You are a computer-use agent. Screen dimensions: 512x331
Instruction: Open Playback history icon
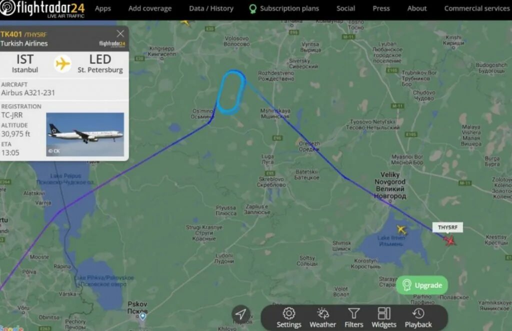click(418, 317)
